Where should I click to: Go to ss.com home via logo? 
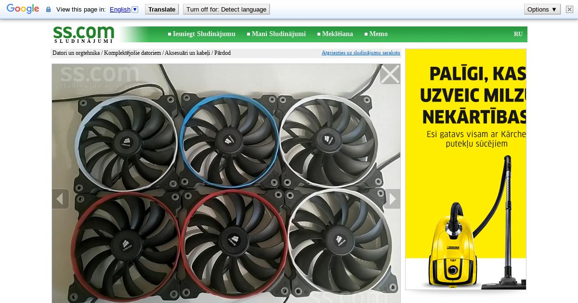tap(83, 34)
